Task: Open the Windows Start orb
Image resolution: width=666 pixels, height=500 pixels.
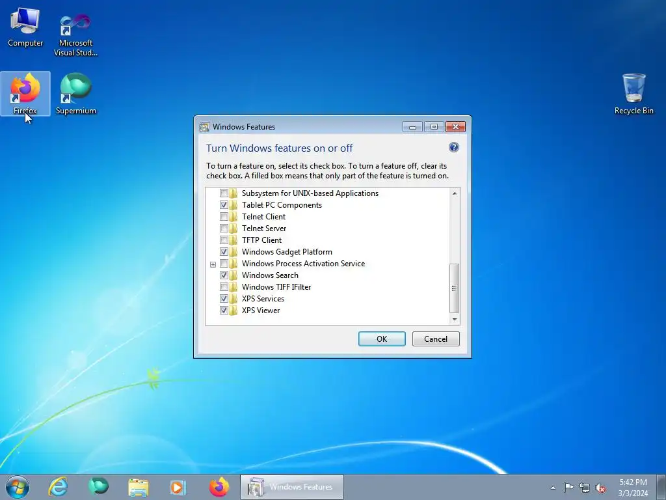Action: pyautogui.click(x=18, y=487)
